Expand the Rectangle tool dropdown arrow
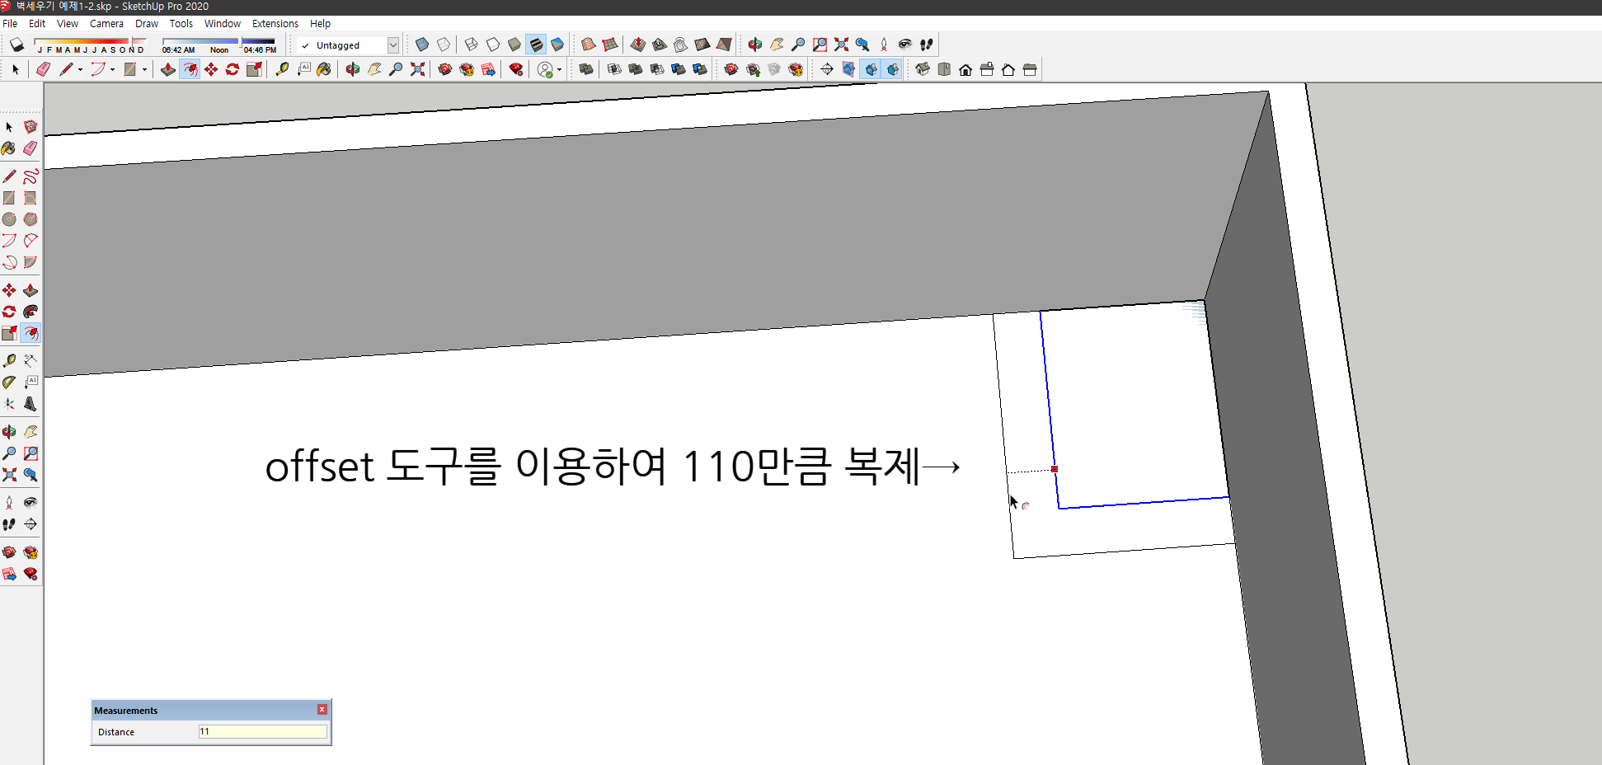 (144, 69)
